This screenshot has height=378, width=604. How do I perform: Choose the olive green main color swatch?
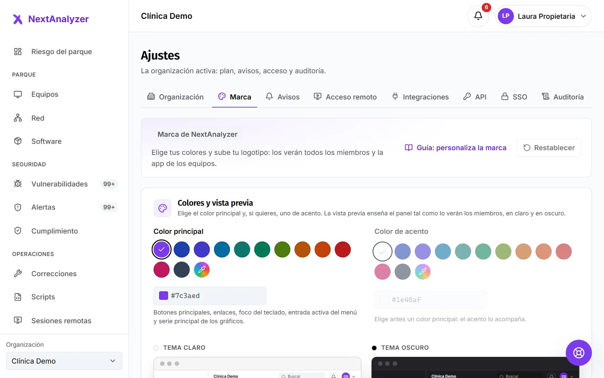pyautogui.click(x=282, y=250)
